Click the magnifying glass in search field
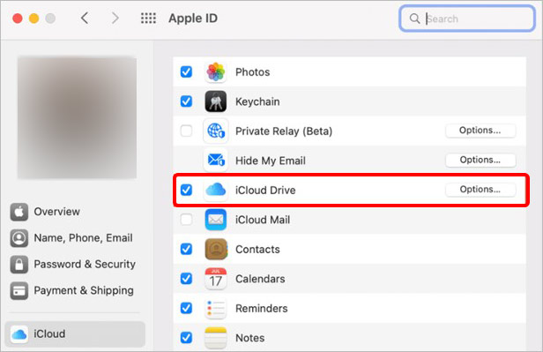 [x=414, y=19]
